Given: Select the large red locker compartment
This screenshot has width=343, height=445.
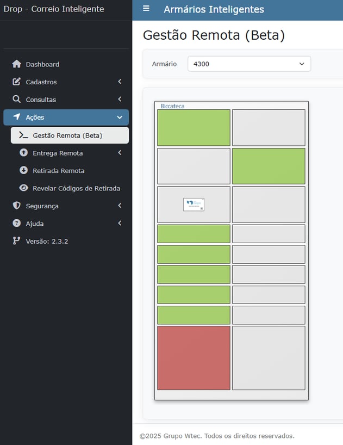Looking at the screenshot, I should (194, 357).
